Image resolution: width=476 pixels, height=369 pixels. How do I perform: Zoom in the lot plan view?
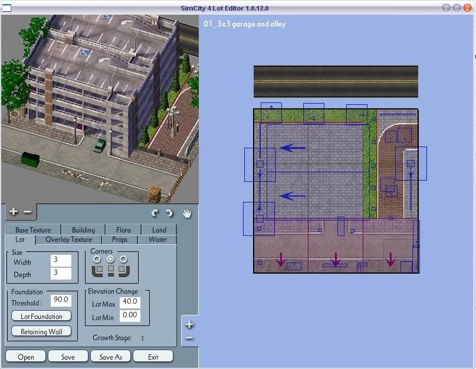pos(189,324)
